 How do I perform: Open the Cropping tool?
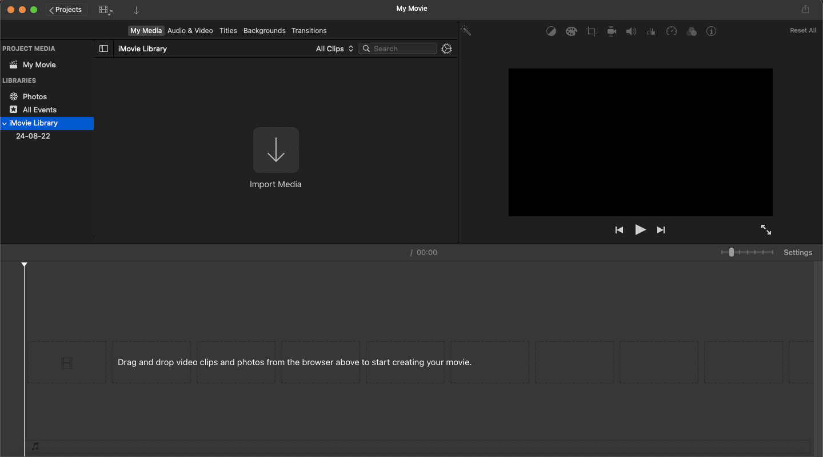592,31
